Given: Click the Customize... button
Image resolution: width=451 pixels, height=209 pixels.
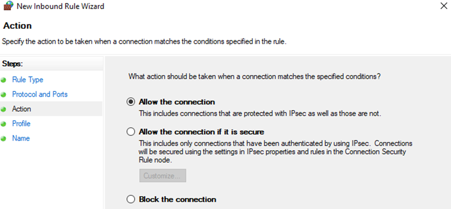Looking at the screenshot, I should click(x=163, y=176).
